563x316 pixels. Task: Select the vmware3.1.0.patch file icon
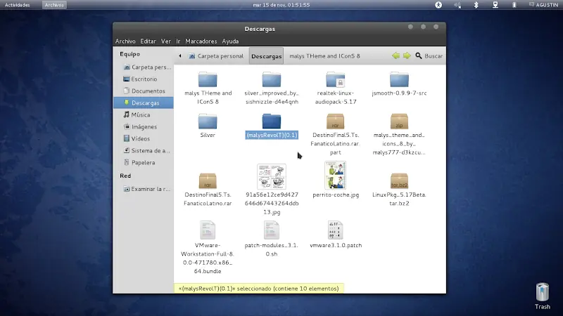336,230
